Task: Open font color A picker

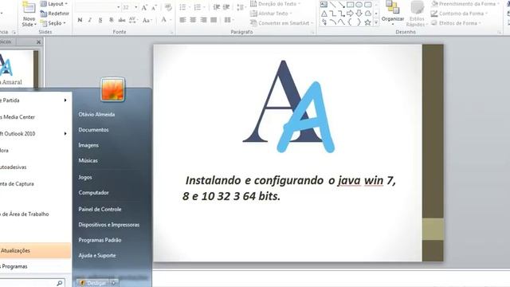Action: [x=166, y=20]
